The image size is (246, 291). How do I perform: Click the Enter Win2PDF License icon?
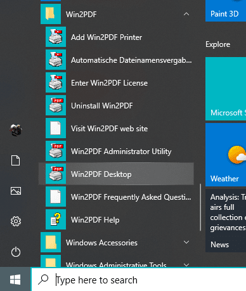(56, 82)
